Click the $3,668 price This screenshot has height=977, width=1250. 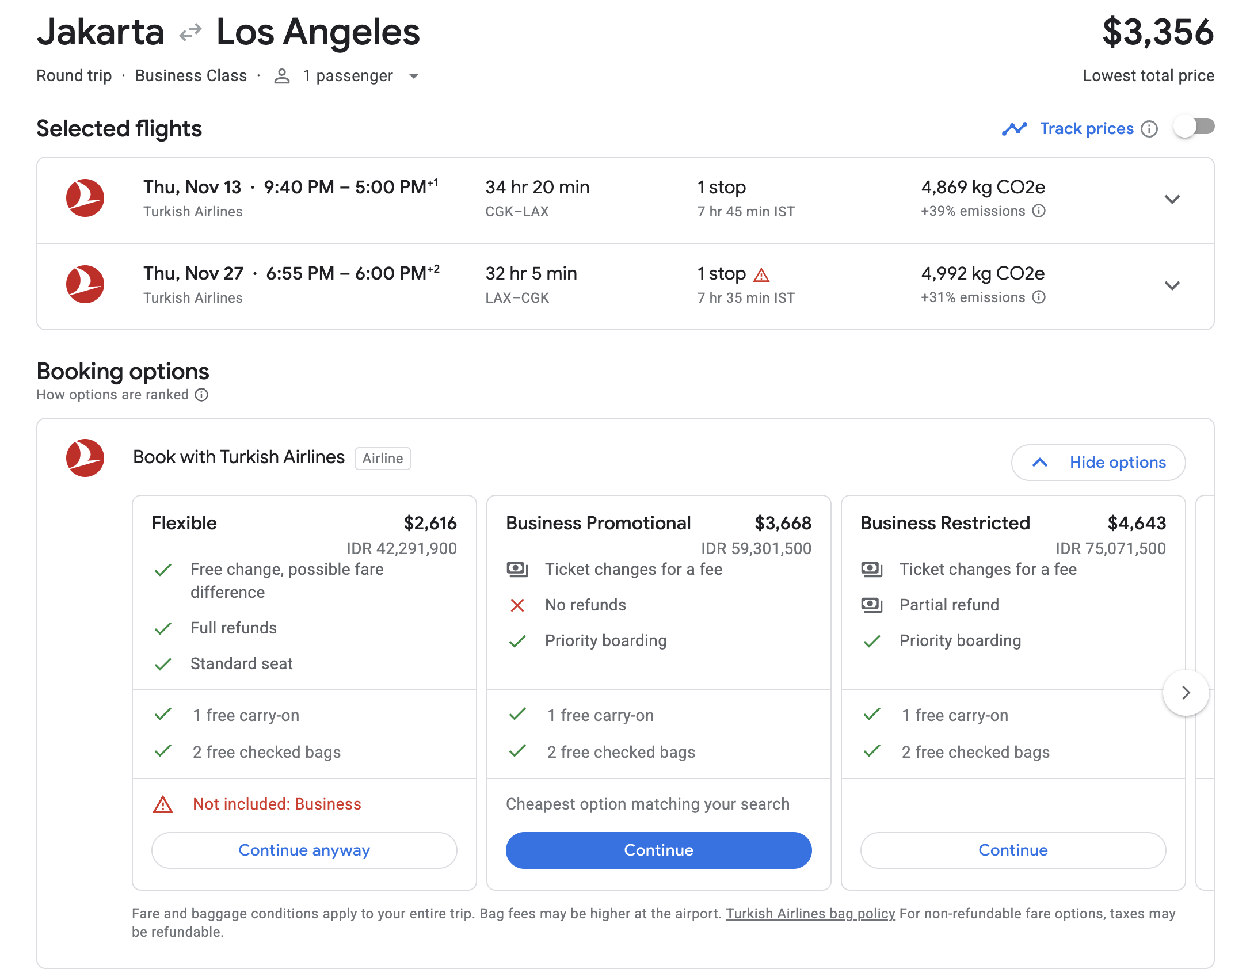click(x=783, y=523)
